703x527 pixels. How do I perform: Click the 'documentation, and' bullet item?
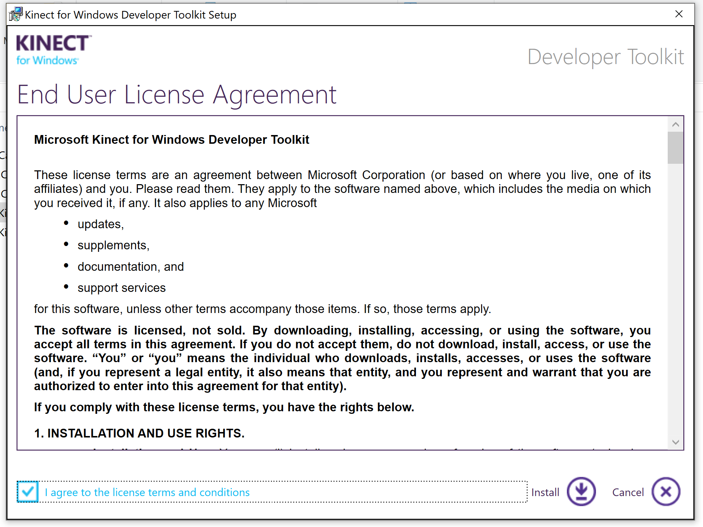tap(131, 266)
